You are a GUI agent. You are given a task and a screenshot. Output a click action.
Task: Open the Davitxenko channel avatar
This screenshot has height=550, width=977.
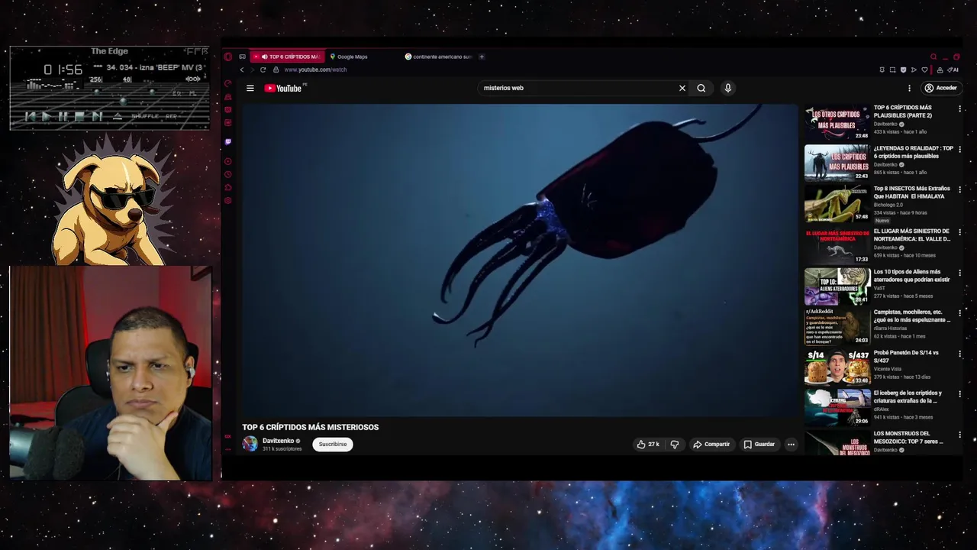(x=250, y=444)
